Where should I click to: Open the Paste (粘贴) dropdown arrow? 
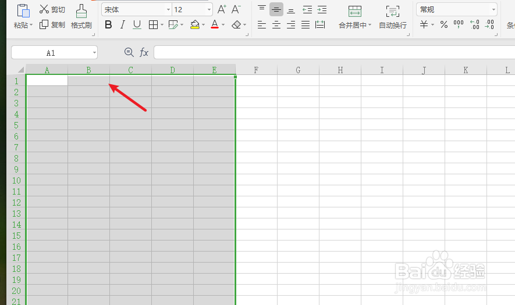click(x=31, y=25)
